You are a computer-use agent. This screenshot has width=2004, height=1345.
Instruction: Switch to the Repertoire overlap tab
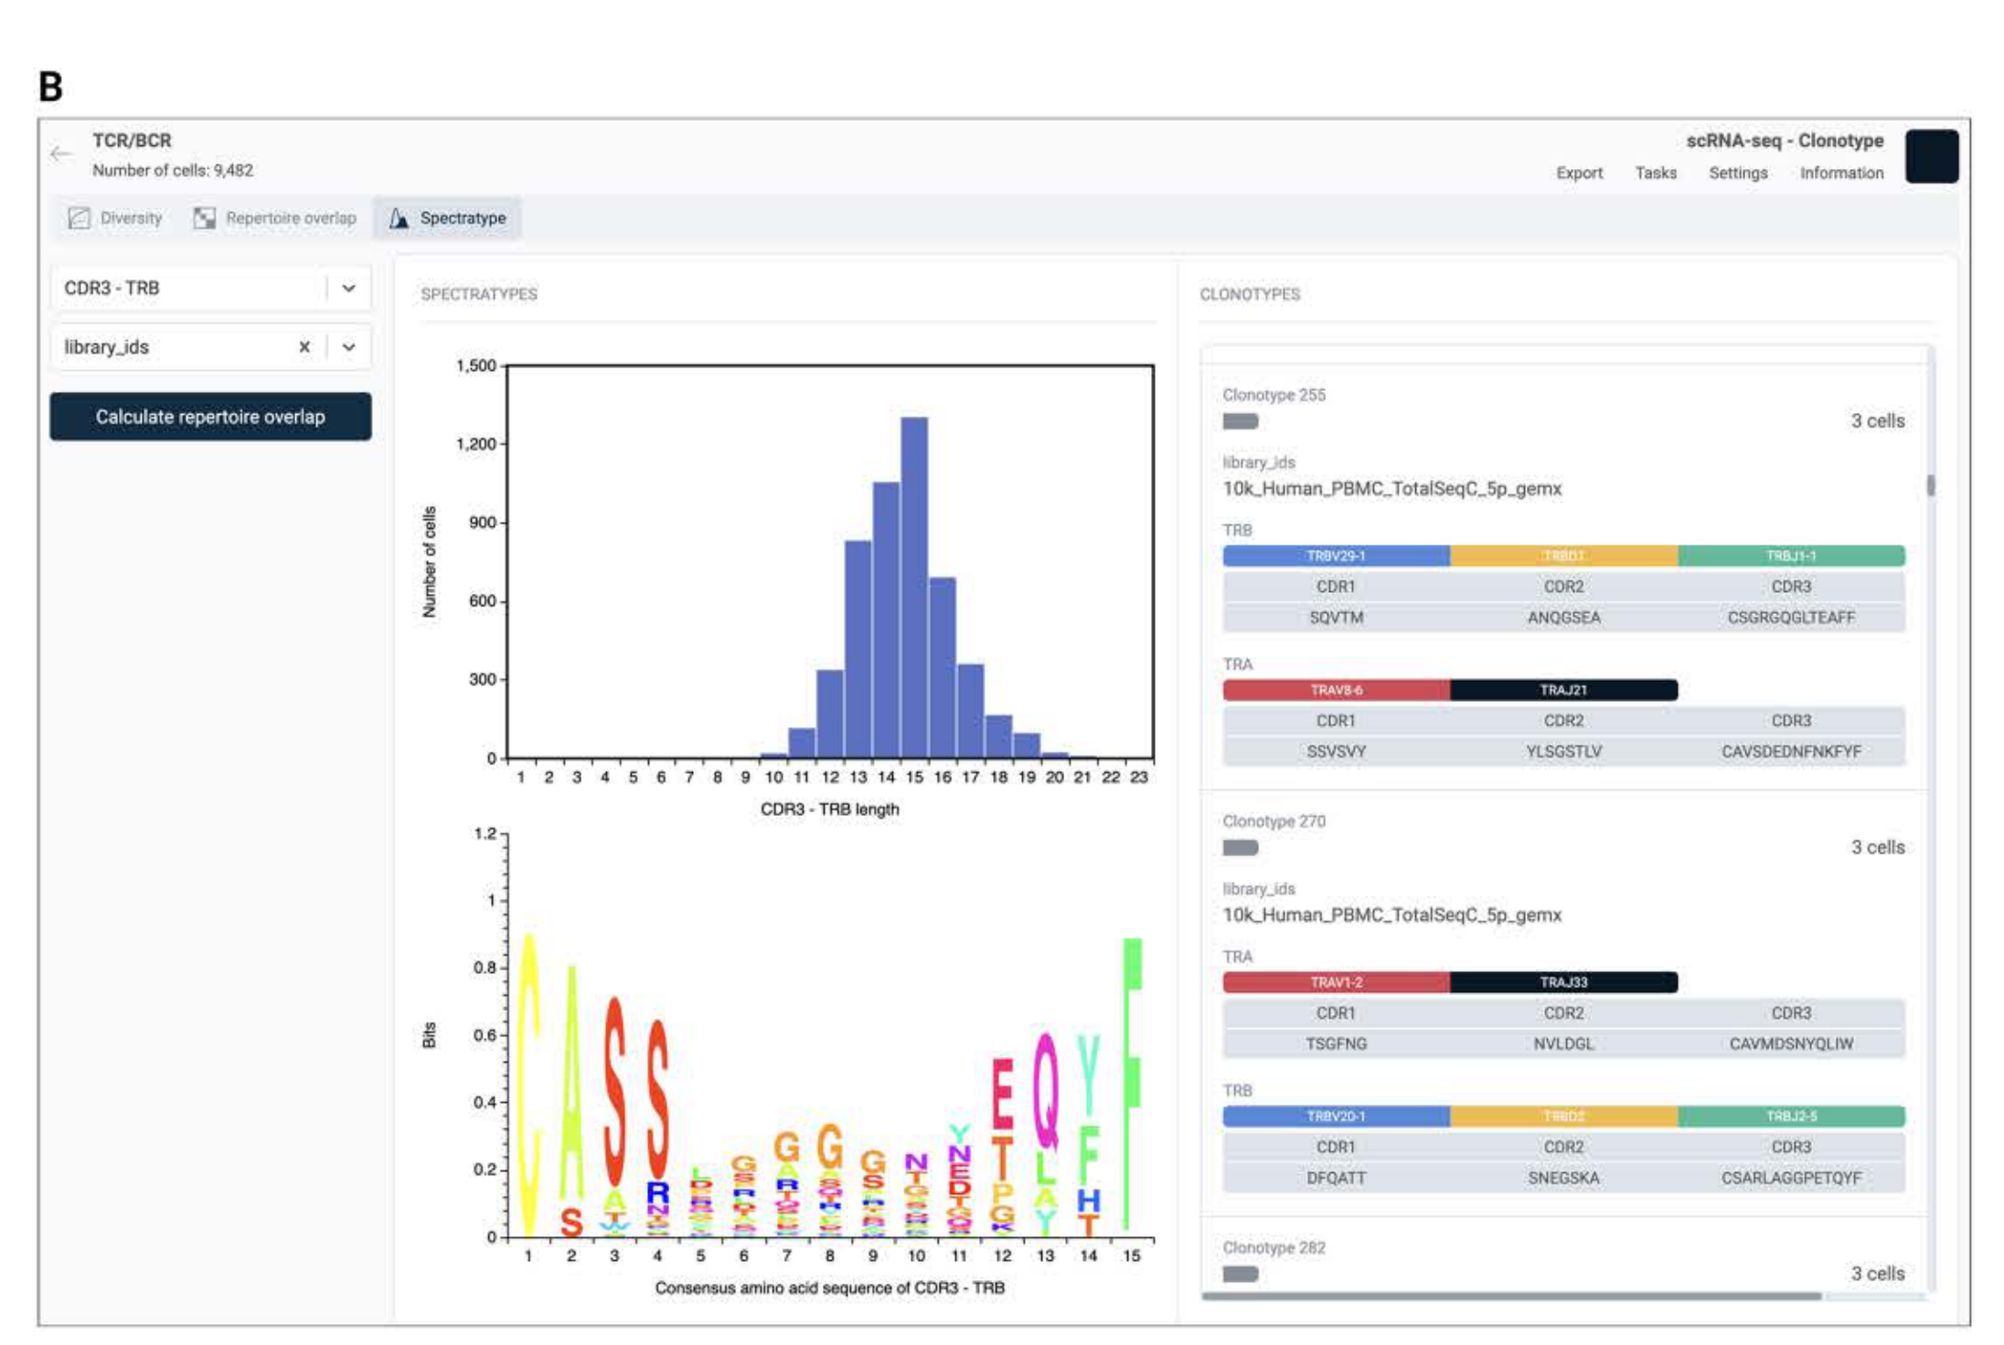[x=290, y=217]
